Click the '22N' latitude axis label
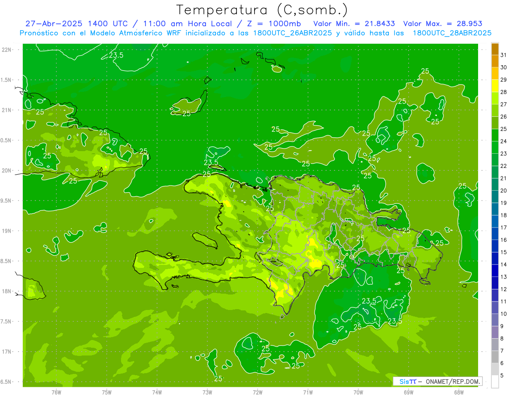The width and height of the screenshot is (515, 398). [6, 49]
